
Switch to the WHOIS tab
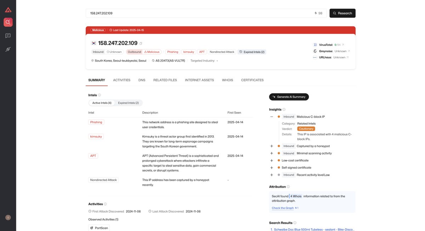(x=228, y=80)
